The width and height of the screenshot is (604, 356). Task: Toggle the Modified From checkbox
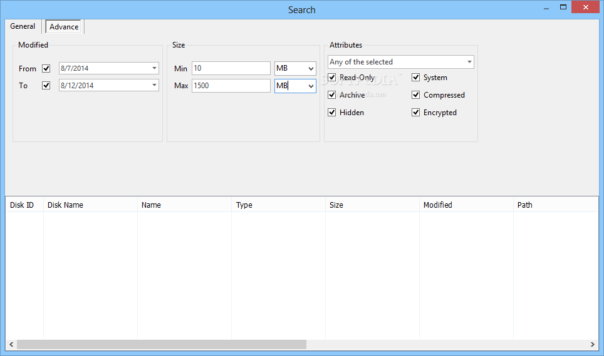coord(46,69)
